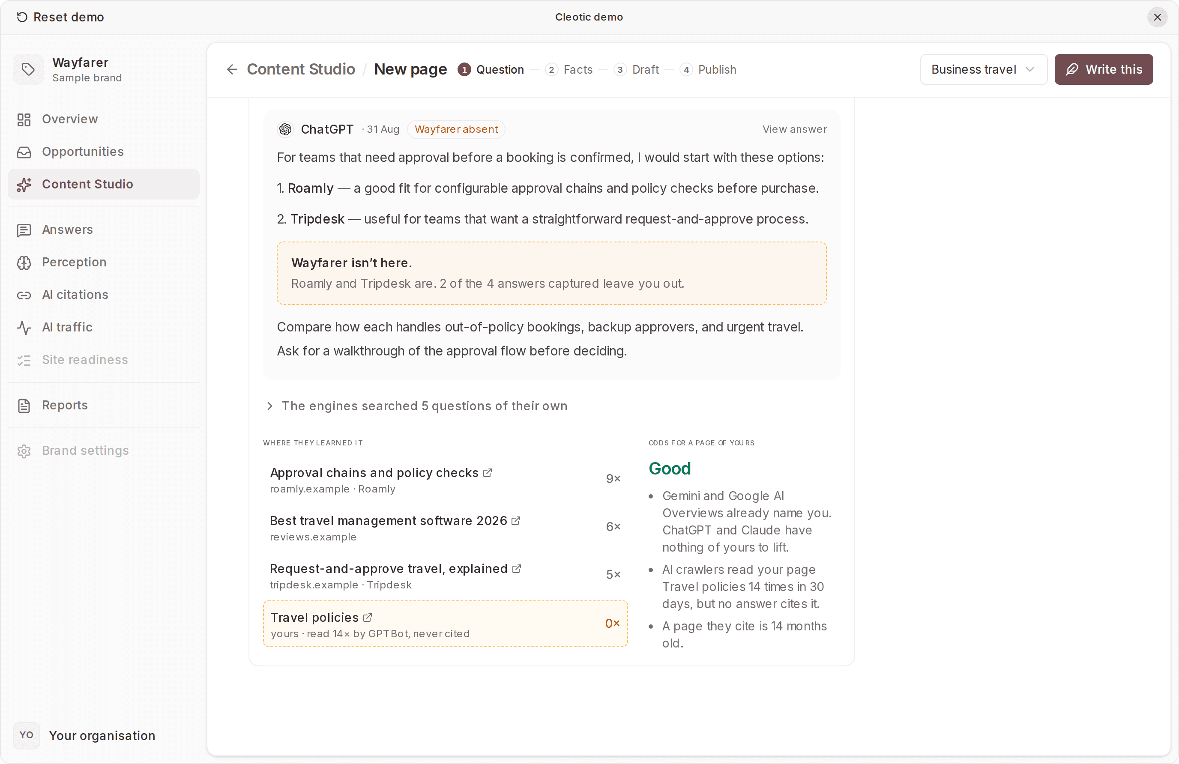Image resolution: width=1179 pixels, height=764 pixels.
Task: Click the Reset demo refresh icon
Action: point(22,17)
